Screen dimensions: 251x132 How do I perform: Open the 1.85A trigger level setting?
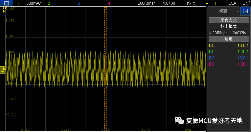231,3
